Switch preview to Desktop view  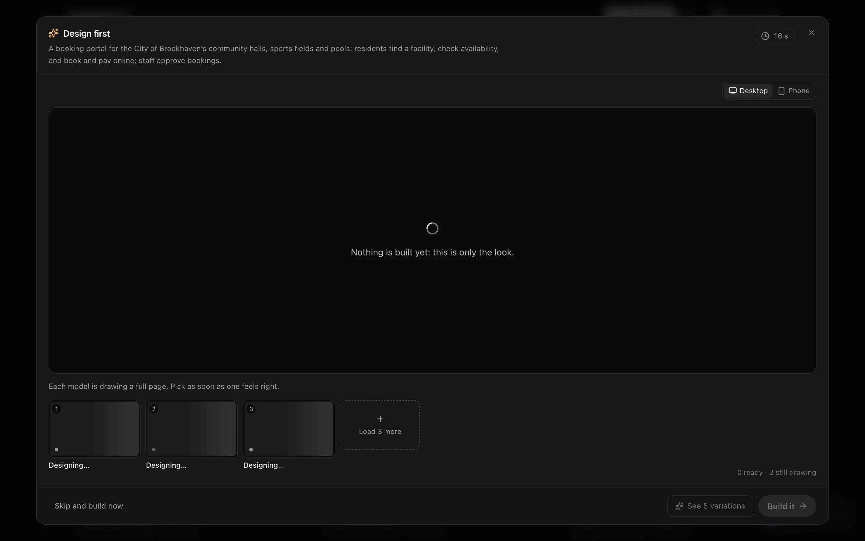click(x=748, y=91)
